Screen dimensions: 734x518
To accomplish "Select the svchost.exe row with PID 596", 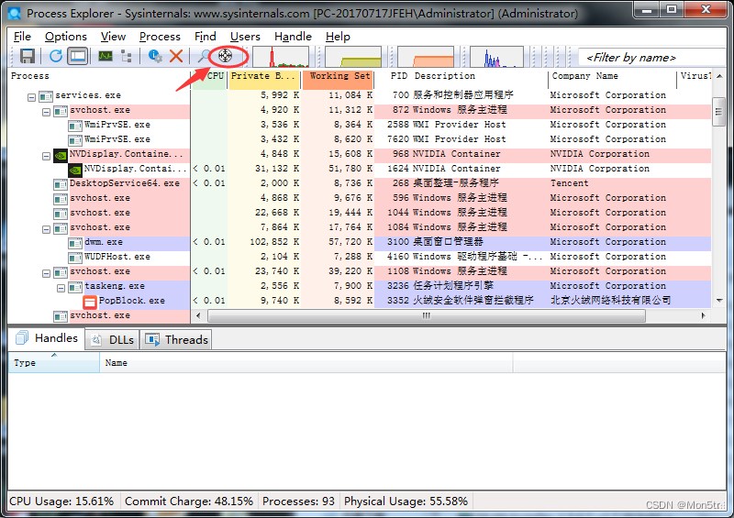I will click(359, 198).
